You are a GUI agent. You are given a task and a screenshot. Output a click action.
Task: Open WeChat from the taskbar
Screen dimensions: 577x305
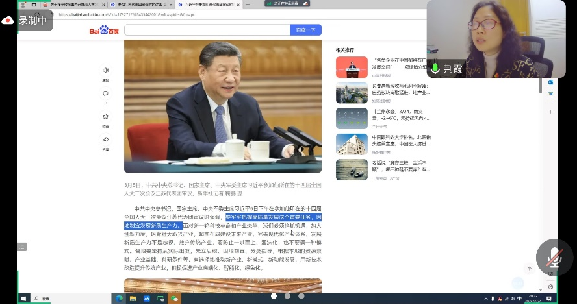click(174, 299)
